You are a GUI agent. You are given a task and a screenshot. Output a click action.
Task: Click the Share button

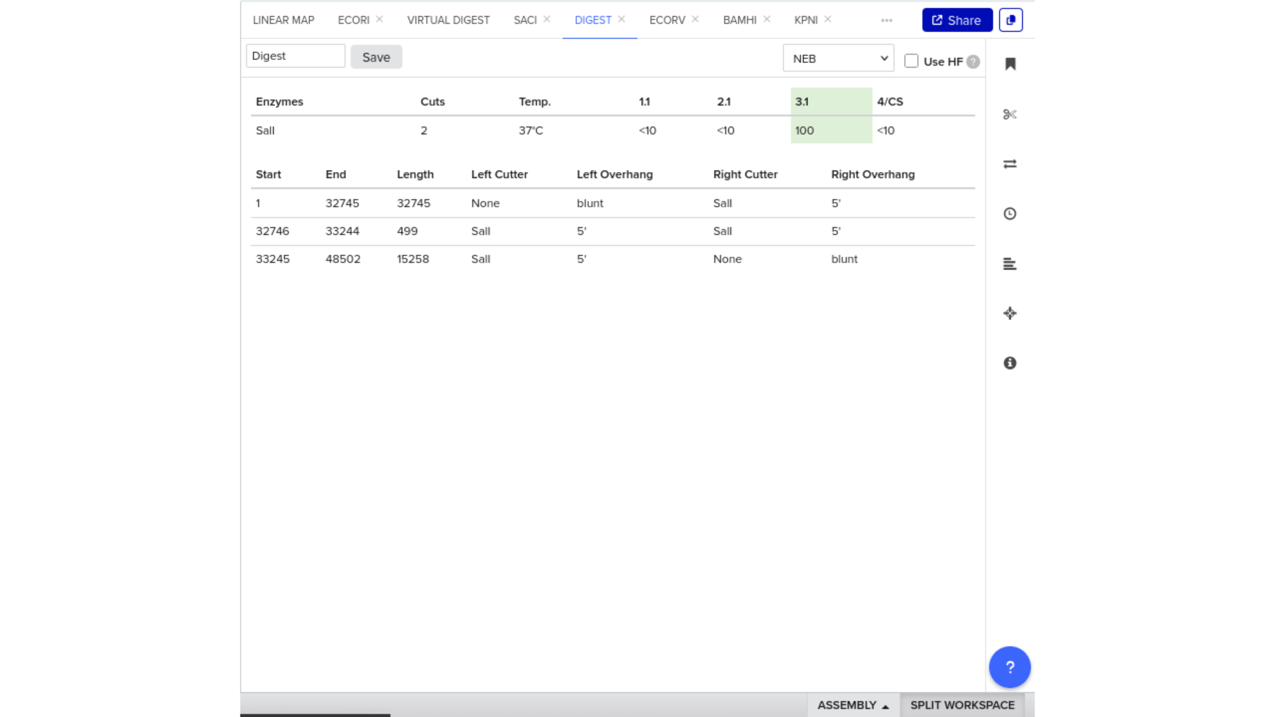957,20
